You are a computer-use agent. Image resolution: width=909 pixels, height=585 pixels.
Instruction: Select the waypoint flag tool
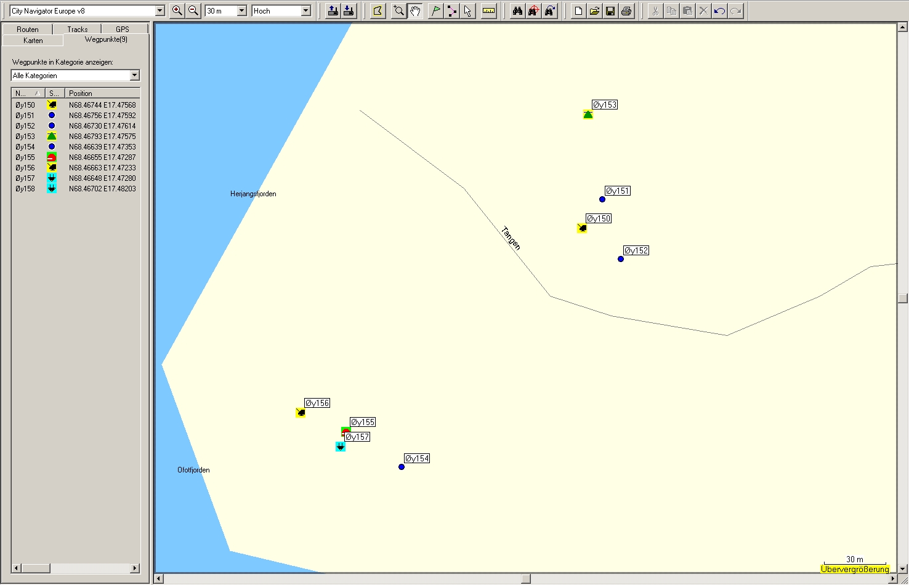tap(435, 10)
